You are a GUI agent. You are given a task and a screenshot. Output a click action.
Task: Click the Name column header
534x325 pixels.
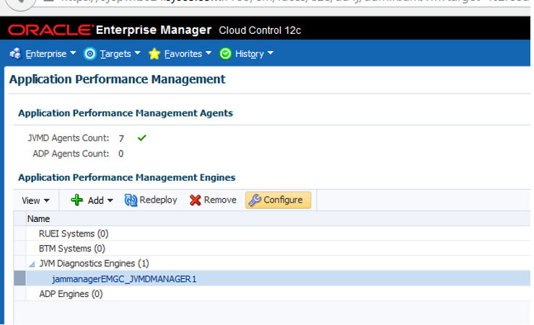(38, 218)
